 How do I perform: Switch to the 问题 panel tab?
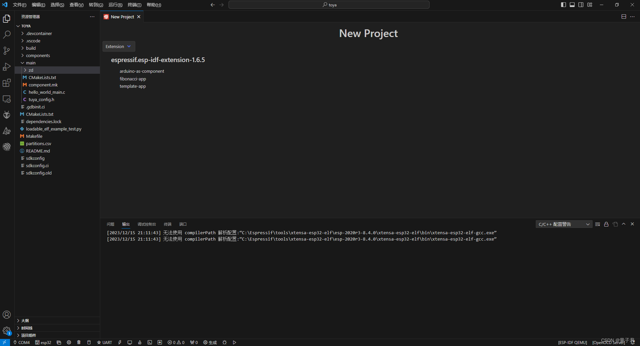coord(110,224)
